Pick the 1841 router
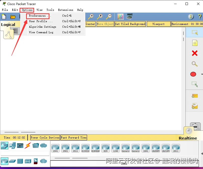Image resolution: width=203 pixels, height=169 pixels. coord(146,148)
